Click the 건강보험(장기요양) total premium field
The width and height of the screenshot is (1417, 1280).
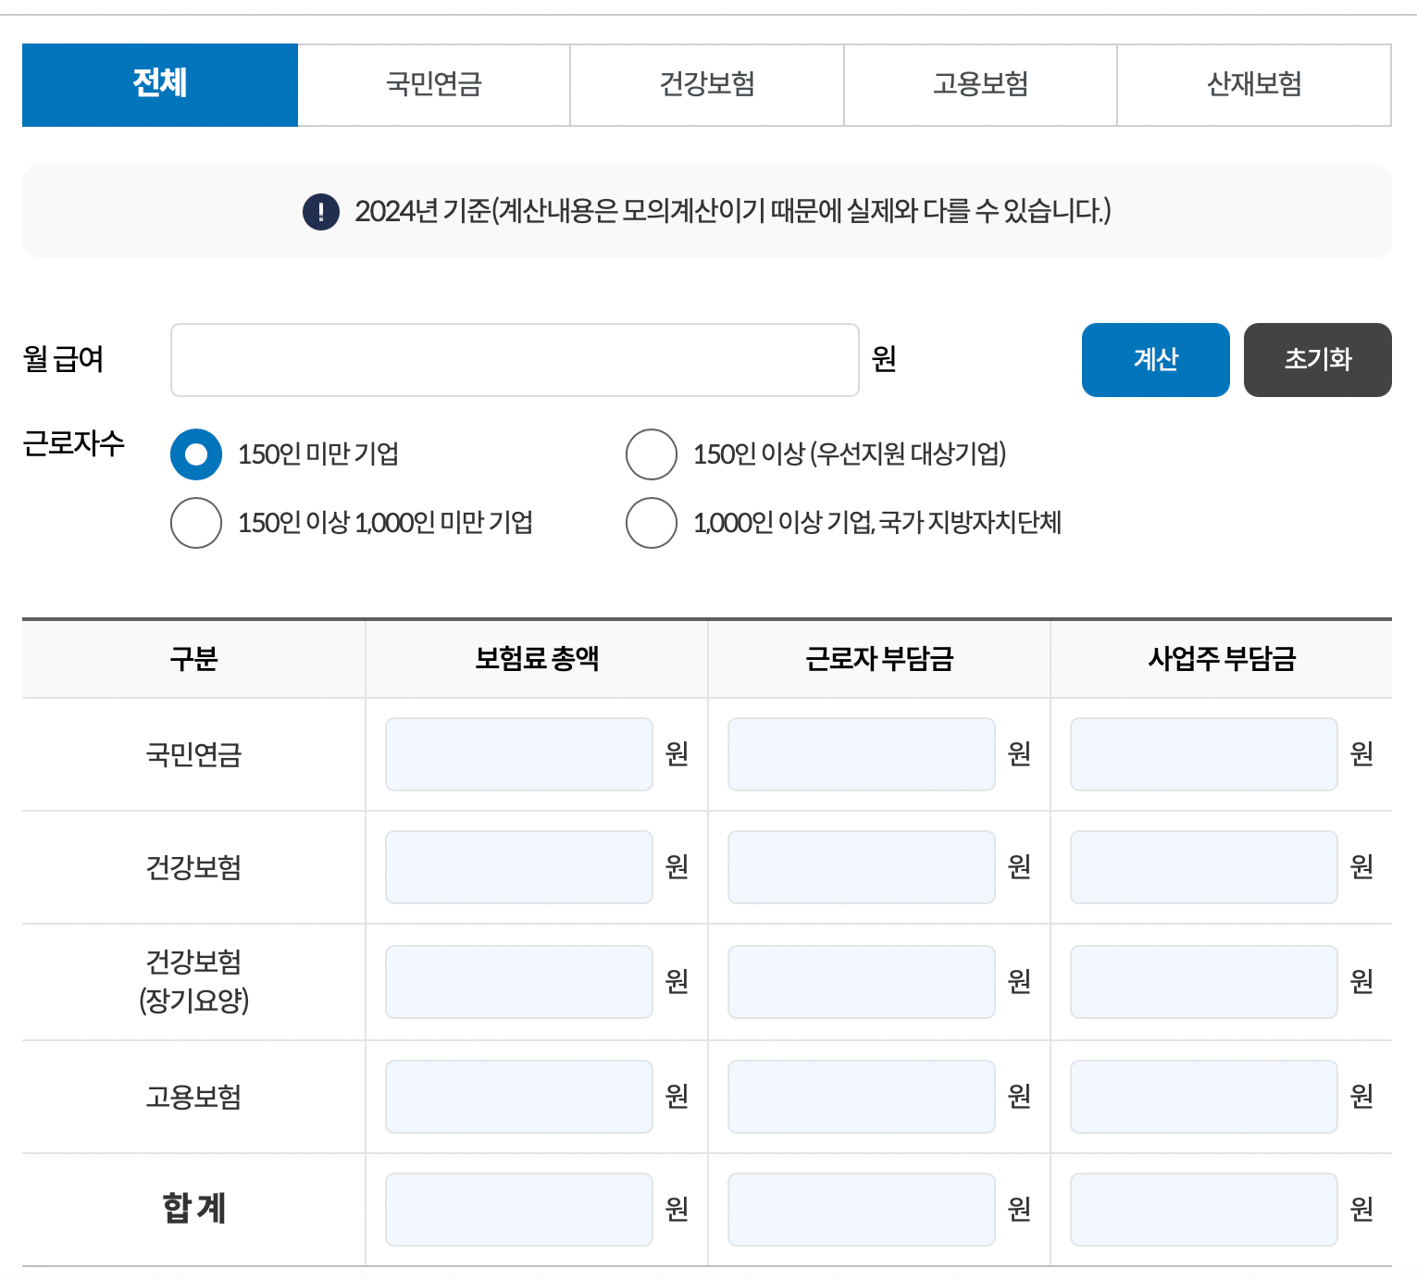tap(518, 981)
